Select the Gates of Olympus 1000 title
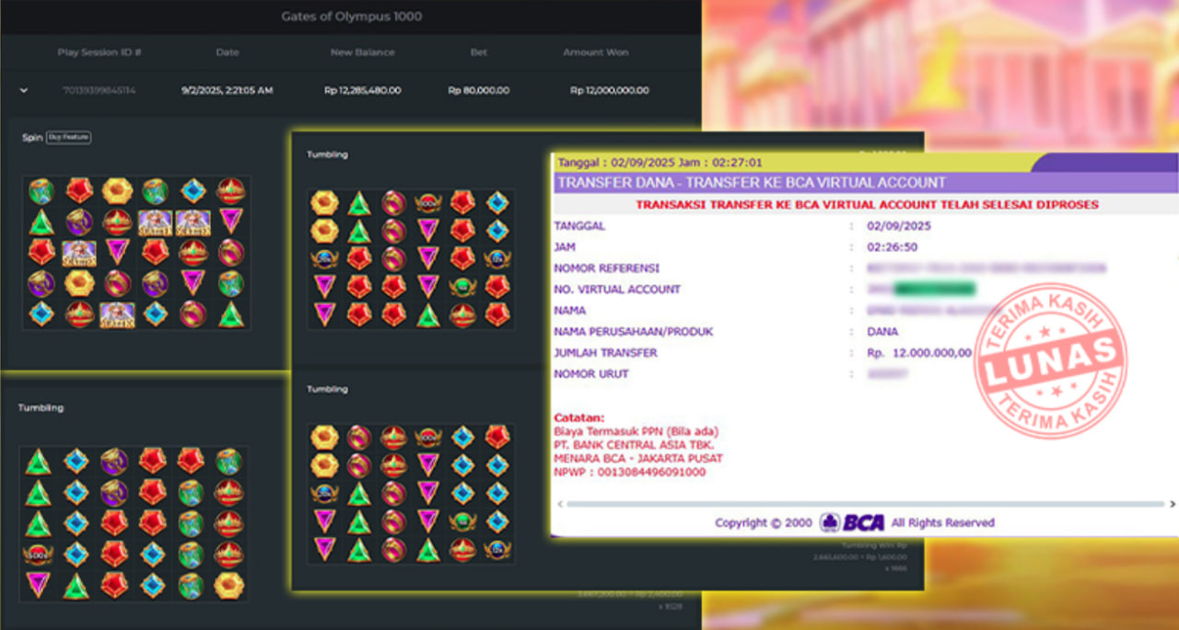The width and height of the screenshot is (1179, 630). coord(352,17)
